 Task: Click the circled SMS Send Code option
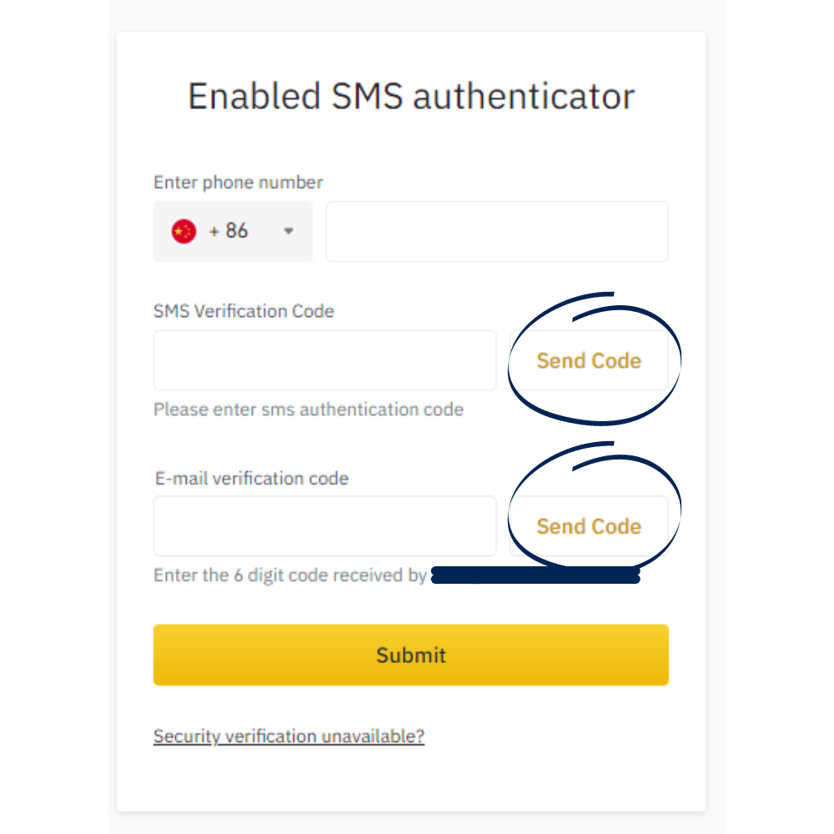[589, 360]
